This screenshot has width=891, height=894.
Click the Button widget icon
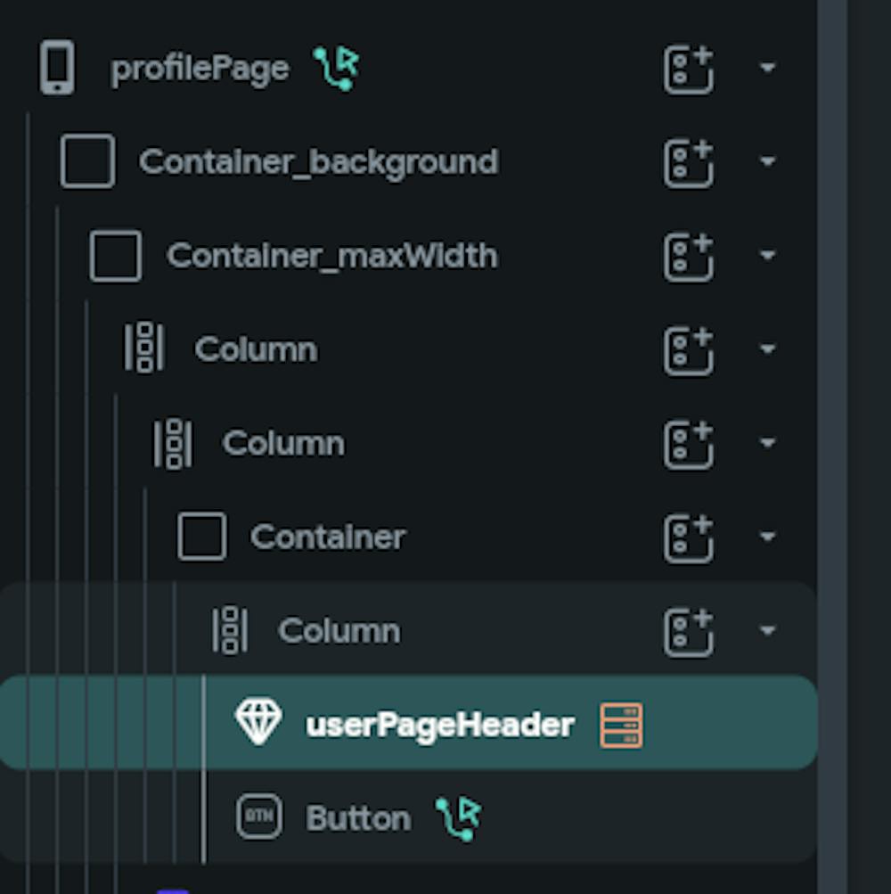pos(259,817)
